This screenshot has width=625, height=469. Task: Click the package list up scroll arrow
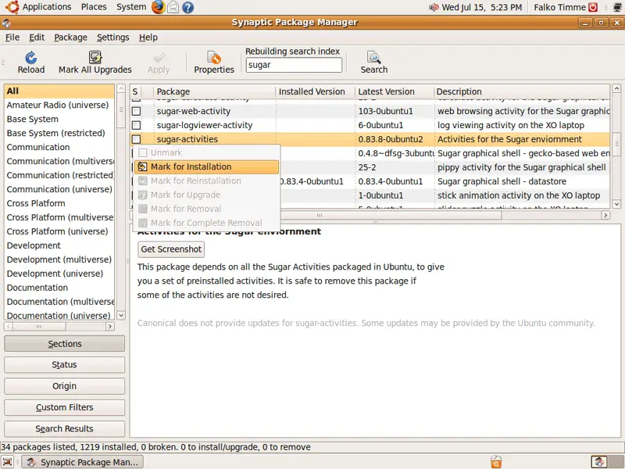pos(616,88)
